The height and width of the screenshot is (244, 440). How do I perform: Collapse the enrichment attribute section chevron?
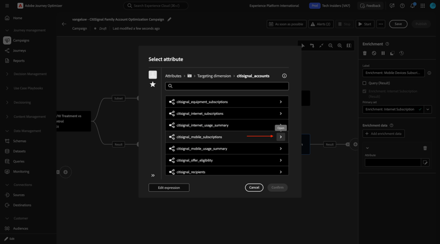tap(367, 148)
